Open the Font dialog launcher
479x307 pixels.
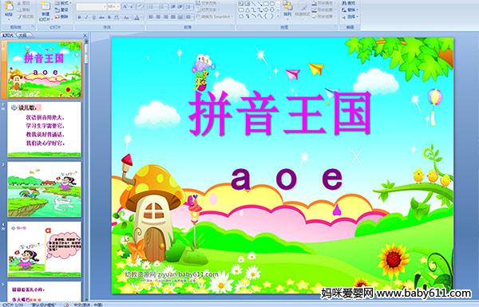[142, 27]
